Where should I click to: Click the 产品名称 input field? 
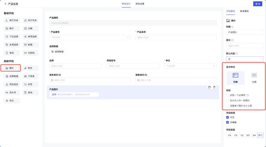click(x=176, y=37)
